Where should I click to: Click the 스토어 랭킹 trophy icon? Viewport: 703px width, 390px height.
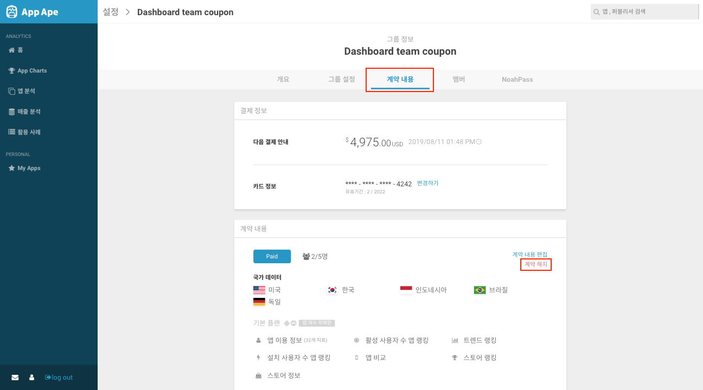[455, 358]
